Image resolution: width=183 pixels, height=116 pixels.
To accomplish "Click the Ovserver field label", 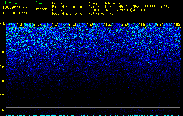I will click(59, 3).
